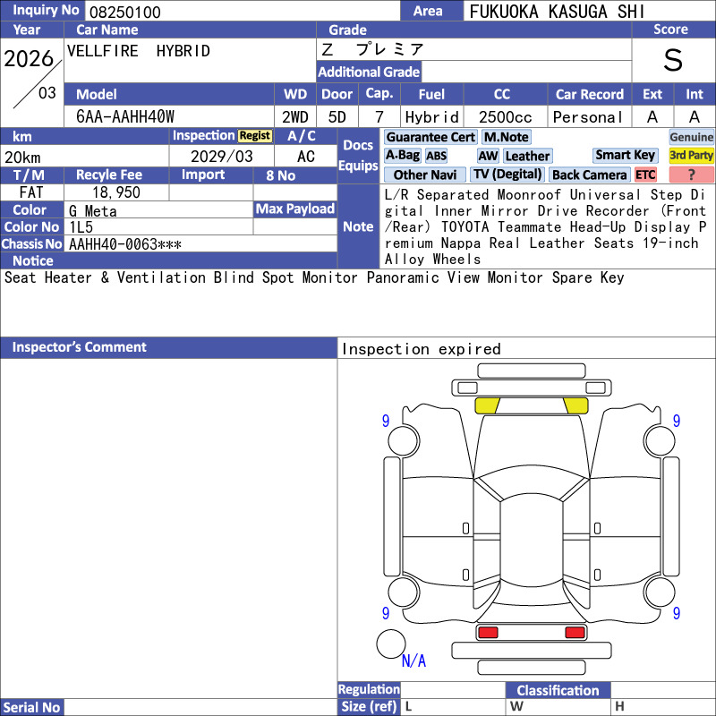Click the Inquiry No value 08250100
Screen dimensions: 716x716
point(125,13)
